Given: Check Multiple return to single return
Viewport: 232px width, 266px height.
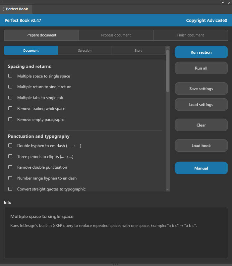Looking at the screenshot, I should (x=10, y=87).
